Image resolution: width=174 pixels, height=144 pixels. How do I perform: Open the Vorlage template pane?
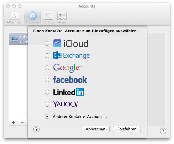(x=49, y=18)
